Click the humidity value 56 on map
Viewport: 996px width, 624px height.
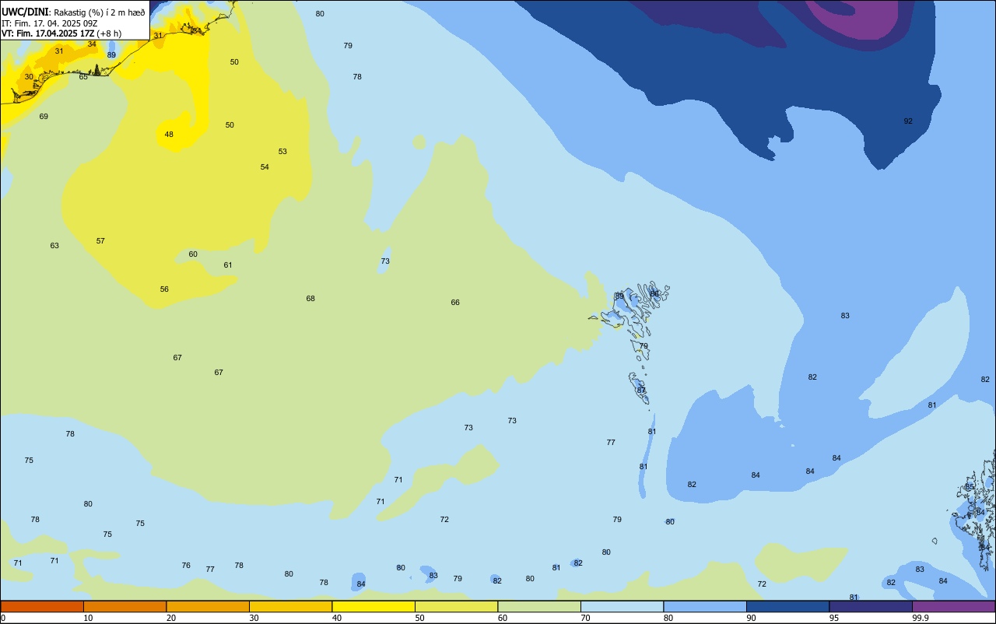tap(164, 289)
